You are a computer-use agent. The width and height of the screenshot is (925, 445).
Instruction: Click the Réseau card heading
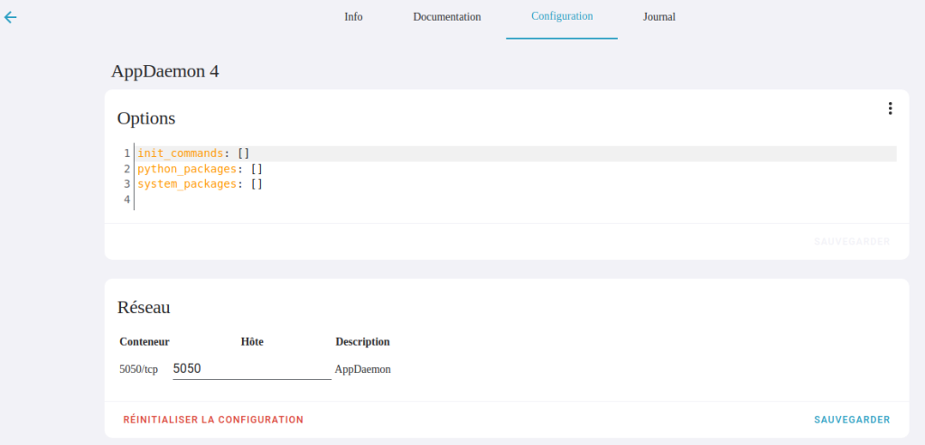click(144, 307)
